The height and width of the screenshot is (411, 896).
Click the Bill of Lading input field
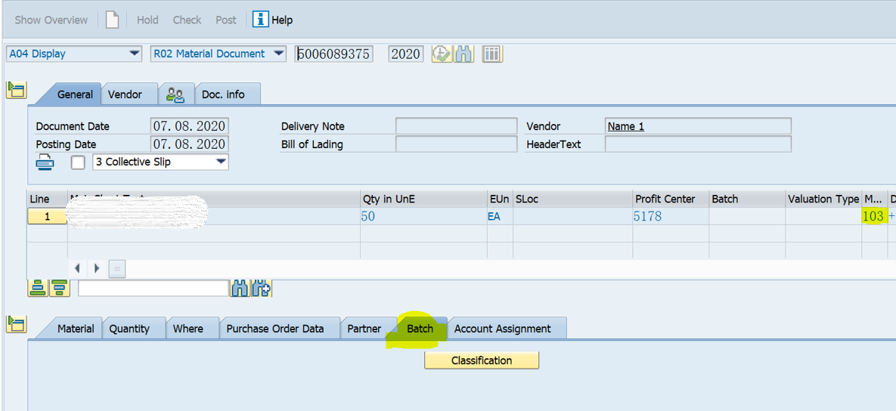pyautogui.click(x=456, y=144)
